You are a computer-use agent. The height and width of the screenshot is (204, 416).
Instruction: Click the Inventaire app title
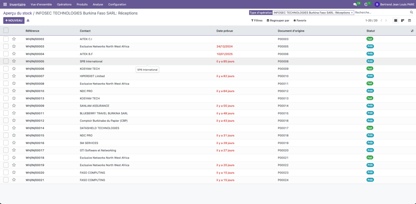coord(17,4)
